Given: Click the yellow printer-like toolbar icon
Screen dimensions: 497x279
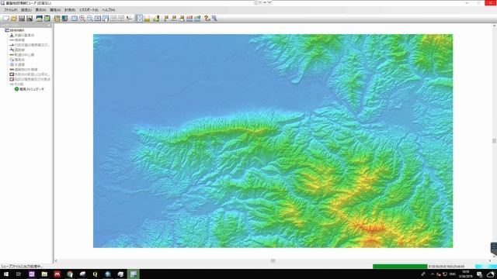Looking at the screenshot, I should tap(57, 19).
